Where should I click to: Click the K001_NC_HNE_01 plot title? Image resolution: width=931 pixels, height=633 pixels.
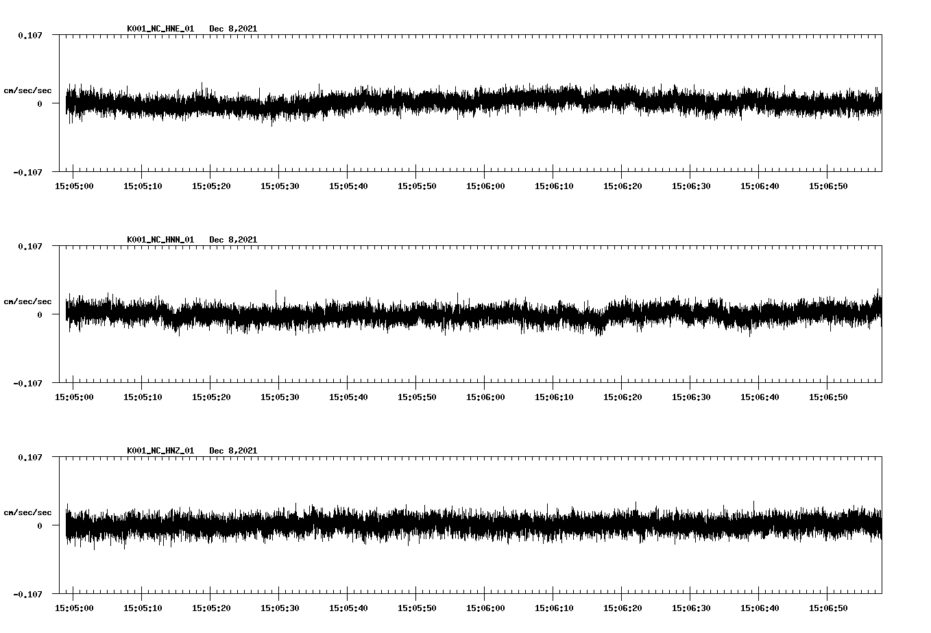160,29
